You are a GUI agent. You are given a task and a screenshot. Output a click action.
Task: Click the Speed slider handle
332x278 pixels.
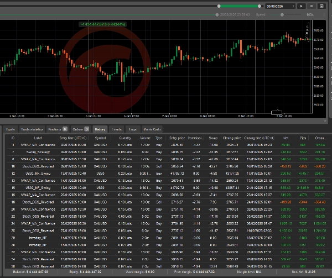tap(282, 15)
